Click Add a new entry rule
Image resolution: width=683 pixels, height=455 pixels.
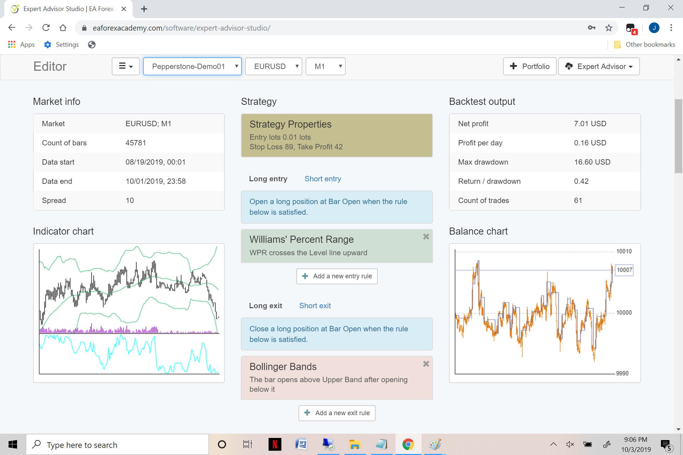(x=337, y=276)
